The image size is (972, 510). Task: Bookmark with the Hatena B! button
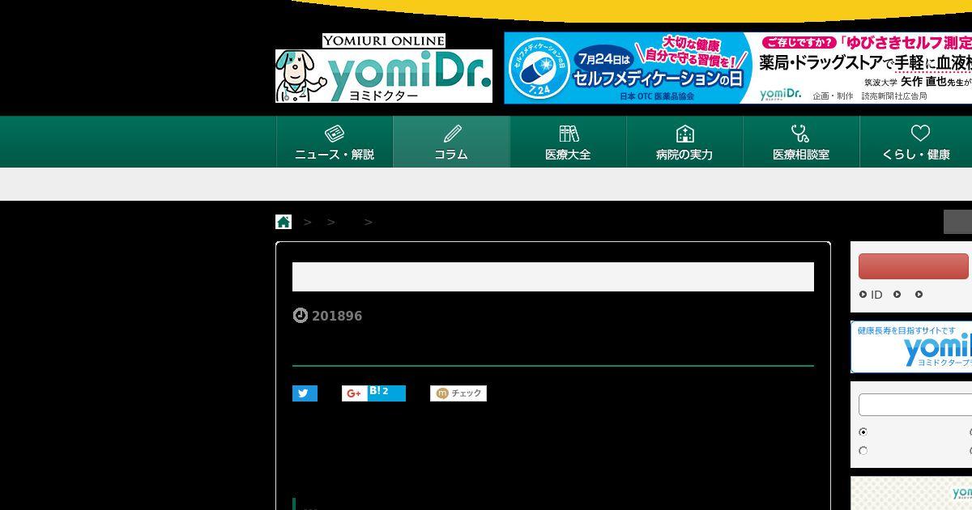[386, 393]
